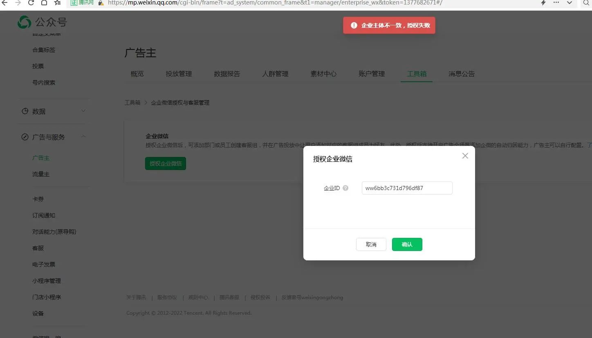Click the address bar URL

pos(275,2)
